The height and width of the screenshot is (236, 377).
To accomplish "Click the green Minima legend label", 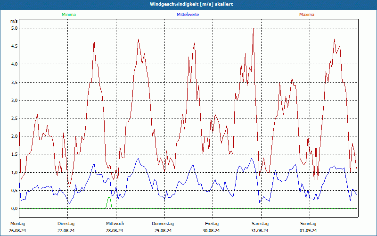I will (x=69, y=15).
